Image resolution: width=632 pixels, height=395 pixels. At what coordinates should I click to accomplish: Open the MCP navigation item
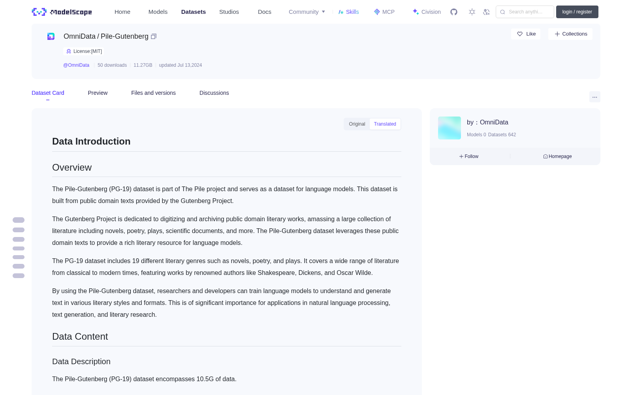tap(384, 12)
